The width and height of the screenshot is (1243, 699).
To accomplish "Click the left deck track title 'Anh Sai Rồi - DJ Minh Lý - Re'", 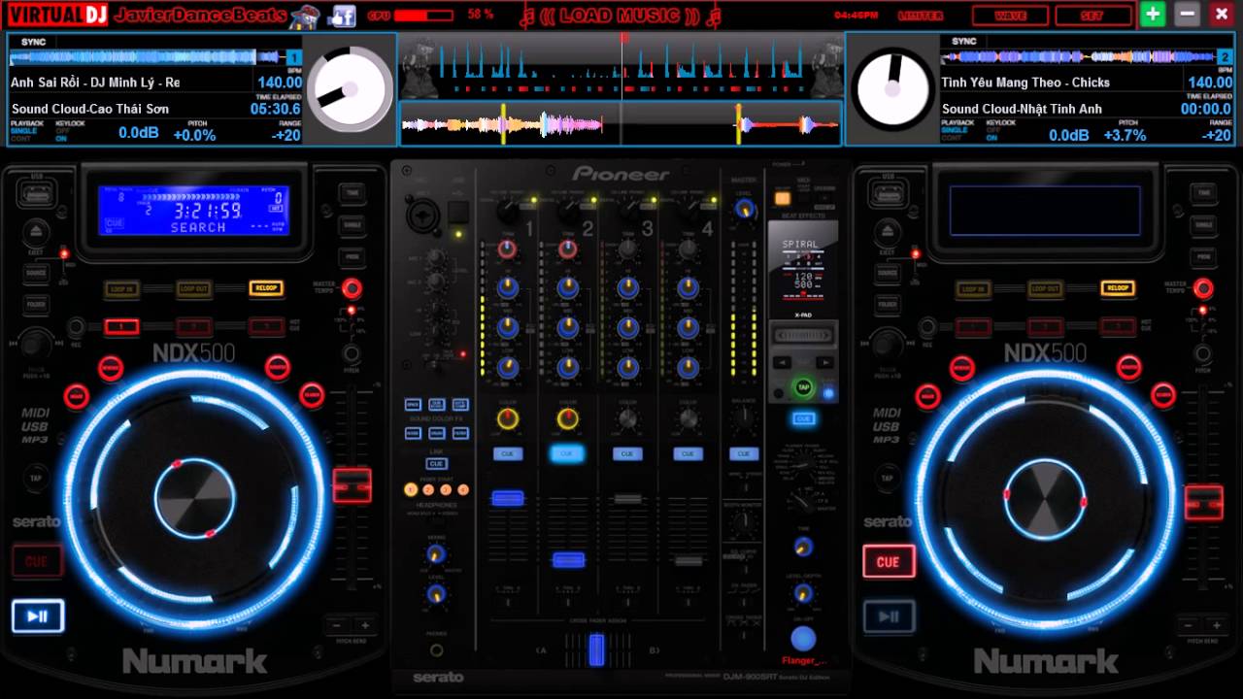I will click(x=95, y=83).
